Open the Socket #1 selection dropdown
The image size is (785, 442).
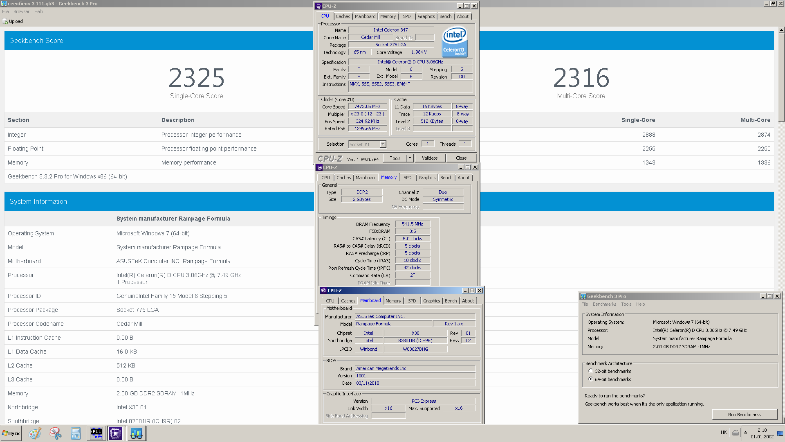coord(367,144)
